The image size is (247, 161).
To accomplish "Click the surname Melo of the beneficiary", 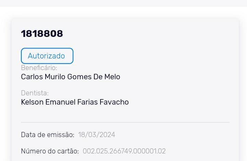I will (113, 77).
